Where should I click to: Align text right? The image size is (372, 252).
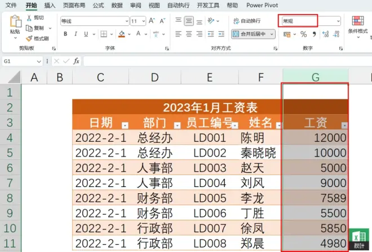click(x=200, y=34)
